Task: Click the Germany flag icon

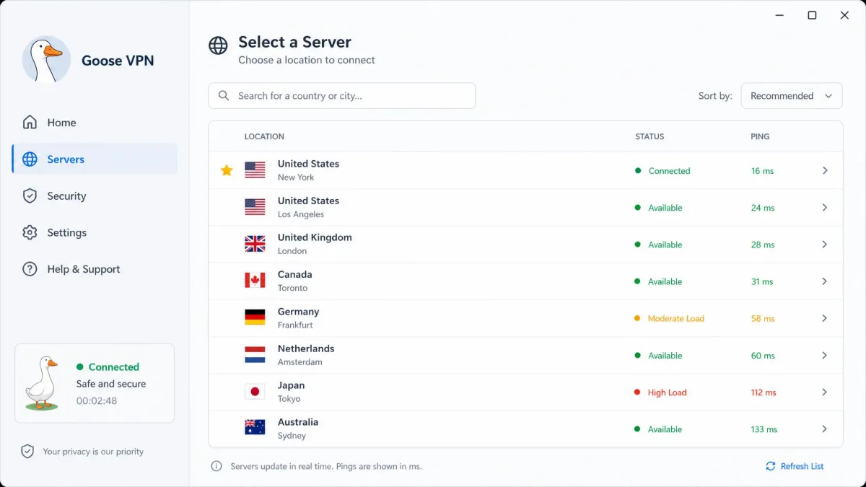Action: (x=255, y=317)
